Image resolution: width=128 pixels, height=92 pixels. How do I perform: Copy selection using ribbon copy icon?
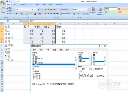point(7,11)
